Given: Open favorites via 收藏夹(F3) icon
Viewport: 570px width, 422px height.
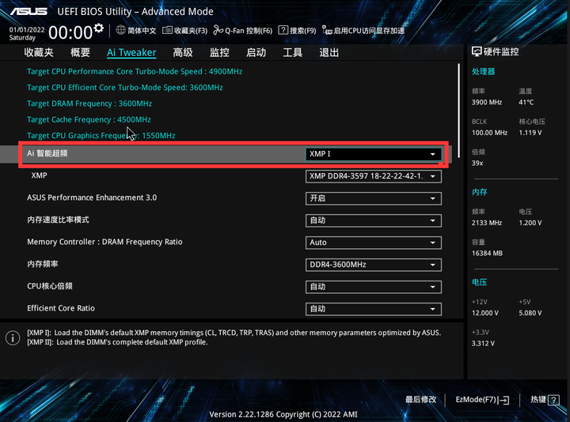Looking at the screenshot, I should (167, 30).
